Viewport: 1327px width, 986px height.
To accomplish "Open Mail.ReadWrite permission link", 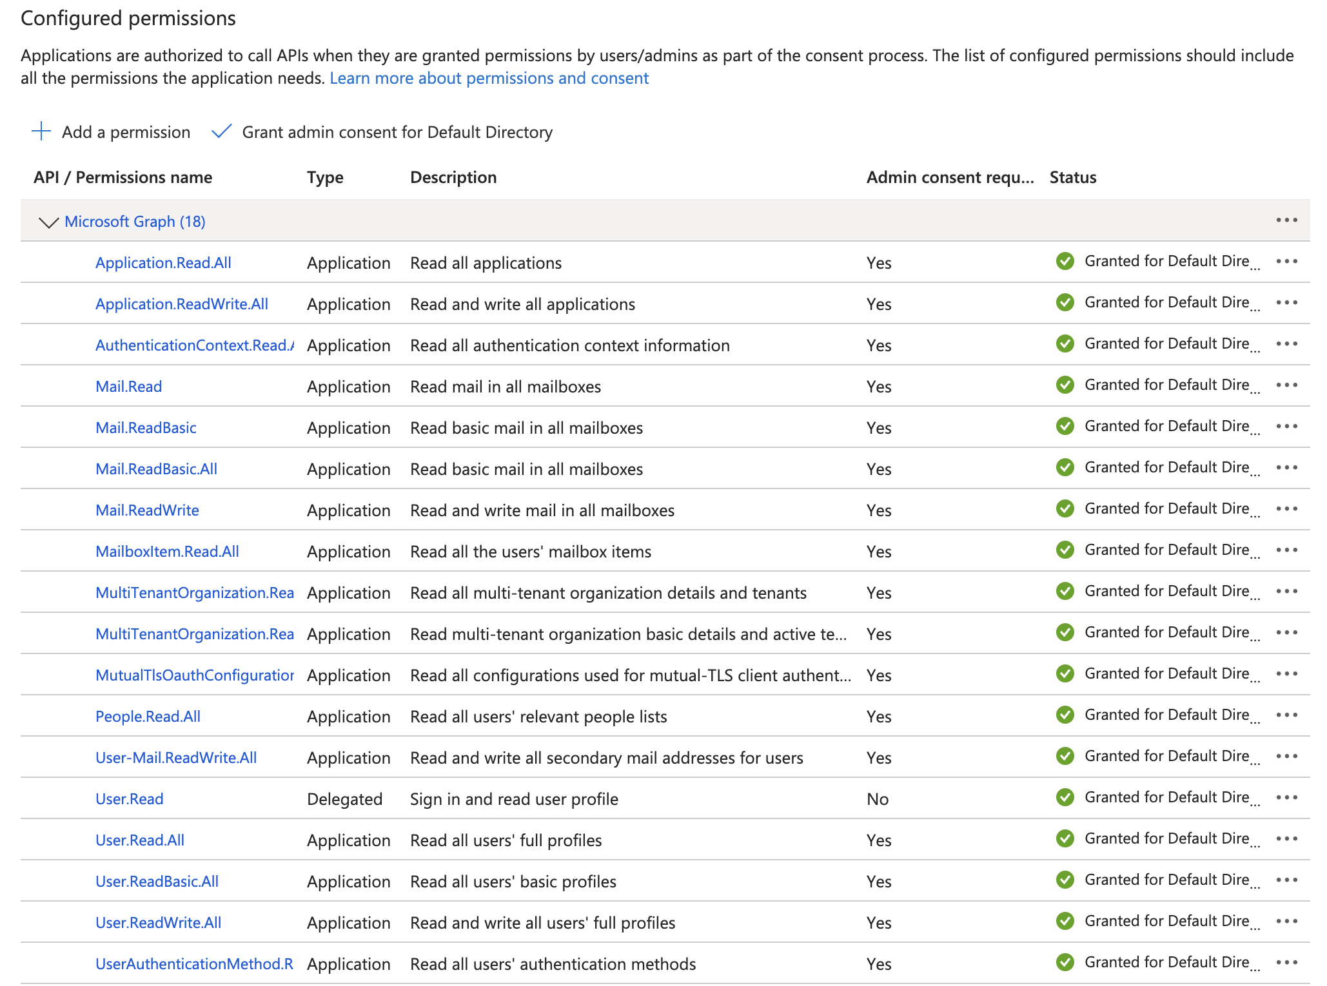I will point(147,510).
